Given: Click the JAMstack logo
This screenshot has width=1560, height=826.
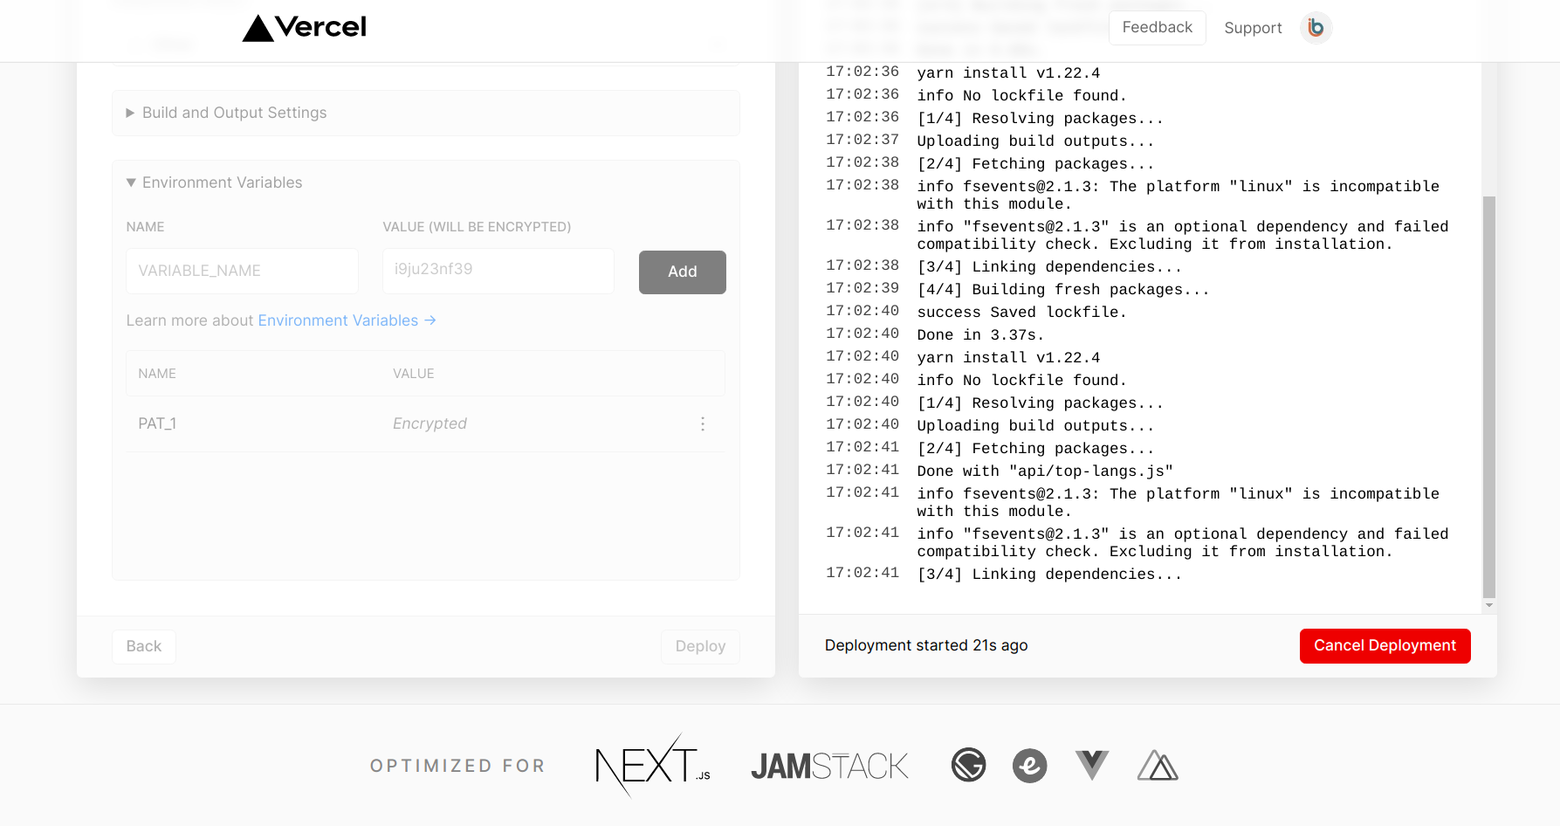Looking at the screenshot, I should coord(829,766).
